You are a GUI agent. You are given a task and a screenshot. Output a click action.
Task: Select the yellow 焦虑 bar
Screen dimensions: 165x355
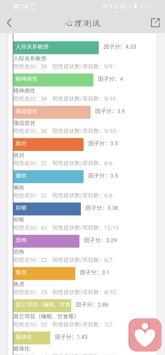[44, 273]
